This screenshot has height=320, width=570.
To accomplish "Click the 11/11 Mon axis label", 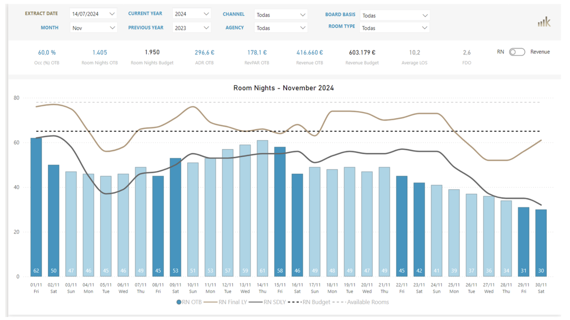I will pyautogui.click(x=210, y=288).
